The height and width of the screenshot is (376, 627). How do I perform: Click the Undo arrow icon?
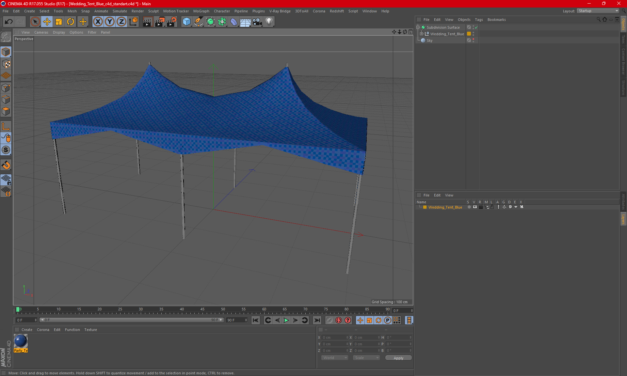coord(9,22)
